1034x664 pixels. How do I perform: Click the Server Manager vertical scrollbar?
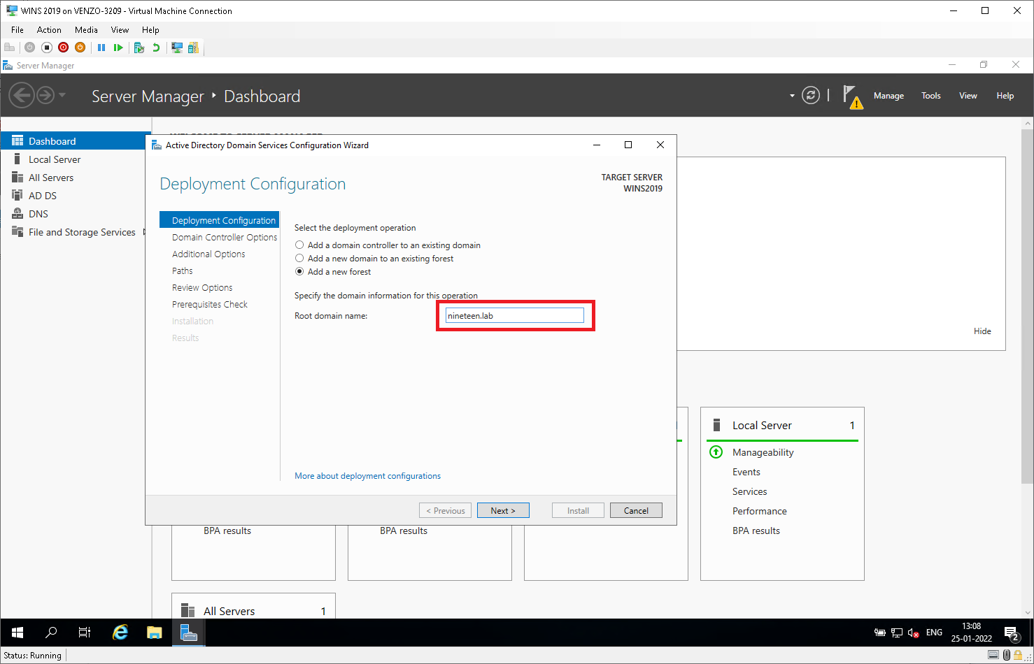(x=1027, y=305)
